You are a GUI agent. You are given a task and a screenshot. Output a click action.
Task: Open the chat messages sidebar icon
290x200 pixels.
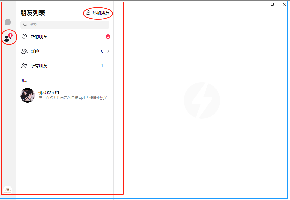click(8, 22)
